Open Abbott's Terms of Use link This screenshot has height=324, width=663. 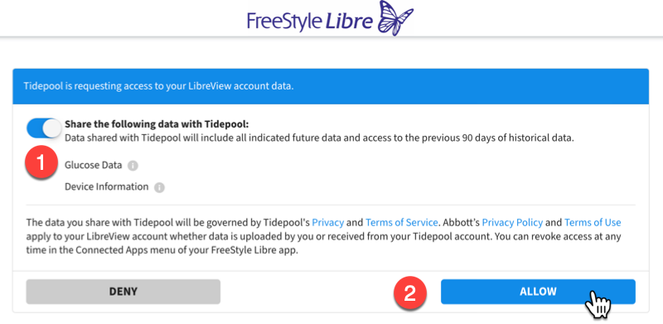[x=593, y=222]
